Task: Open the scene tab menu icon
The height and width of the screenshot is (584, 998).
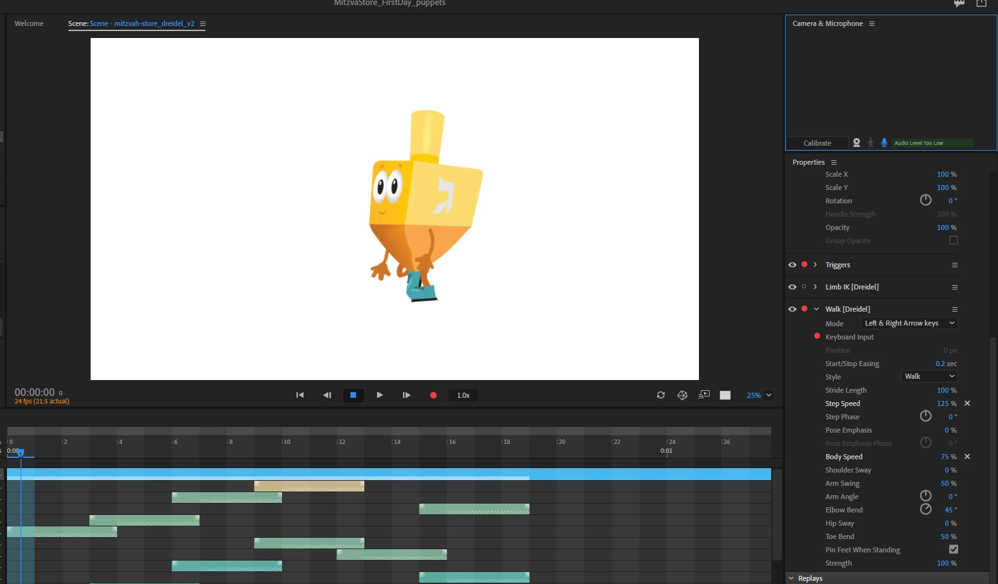Action: coord(203,23)
